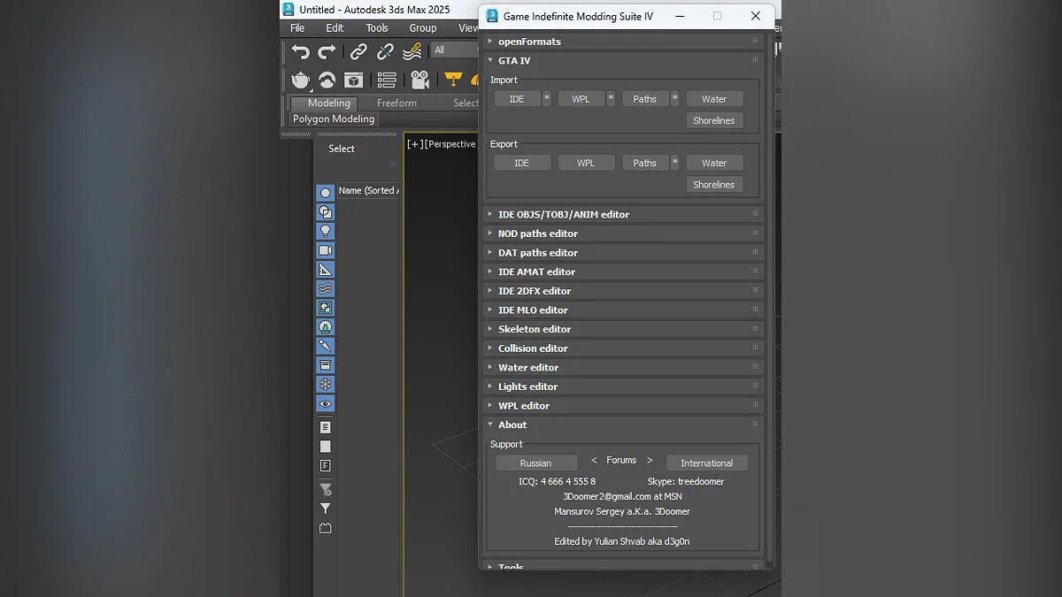Open the File menu
The height and width of the screenshot is (597, 1062).
tap(297, 28)
